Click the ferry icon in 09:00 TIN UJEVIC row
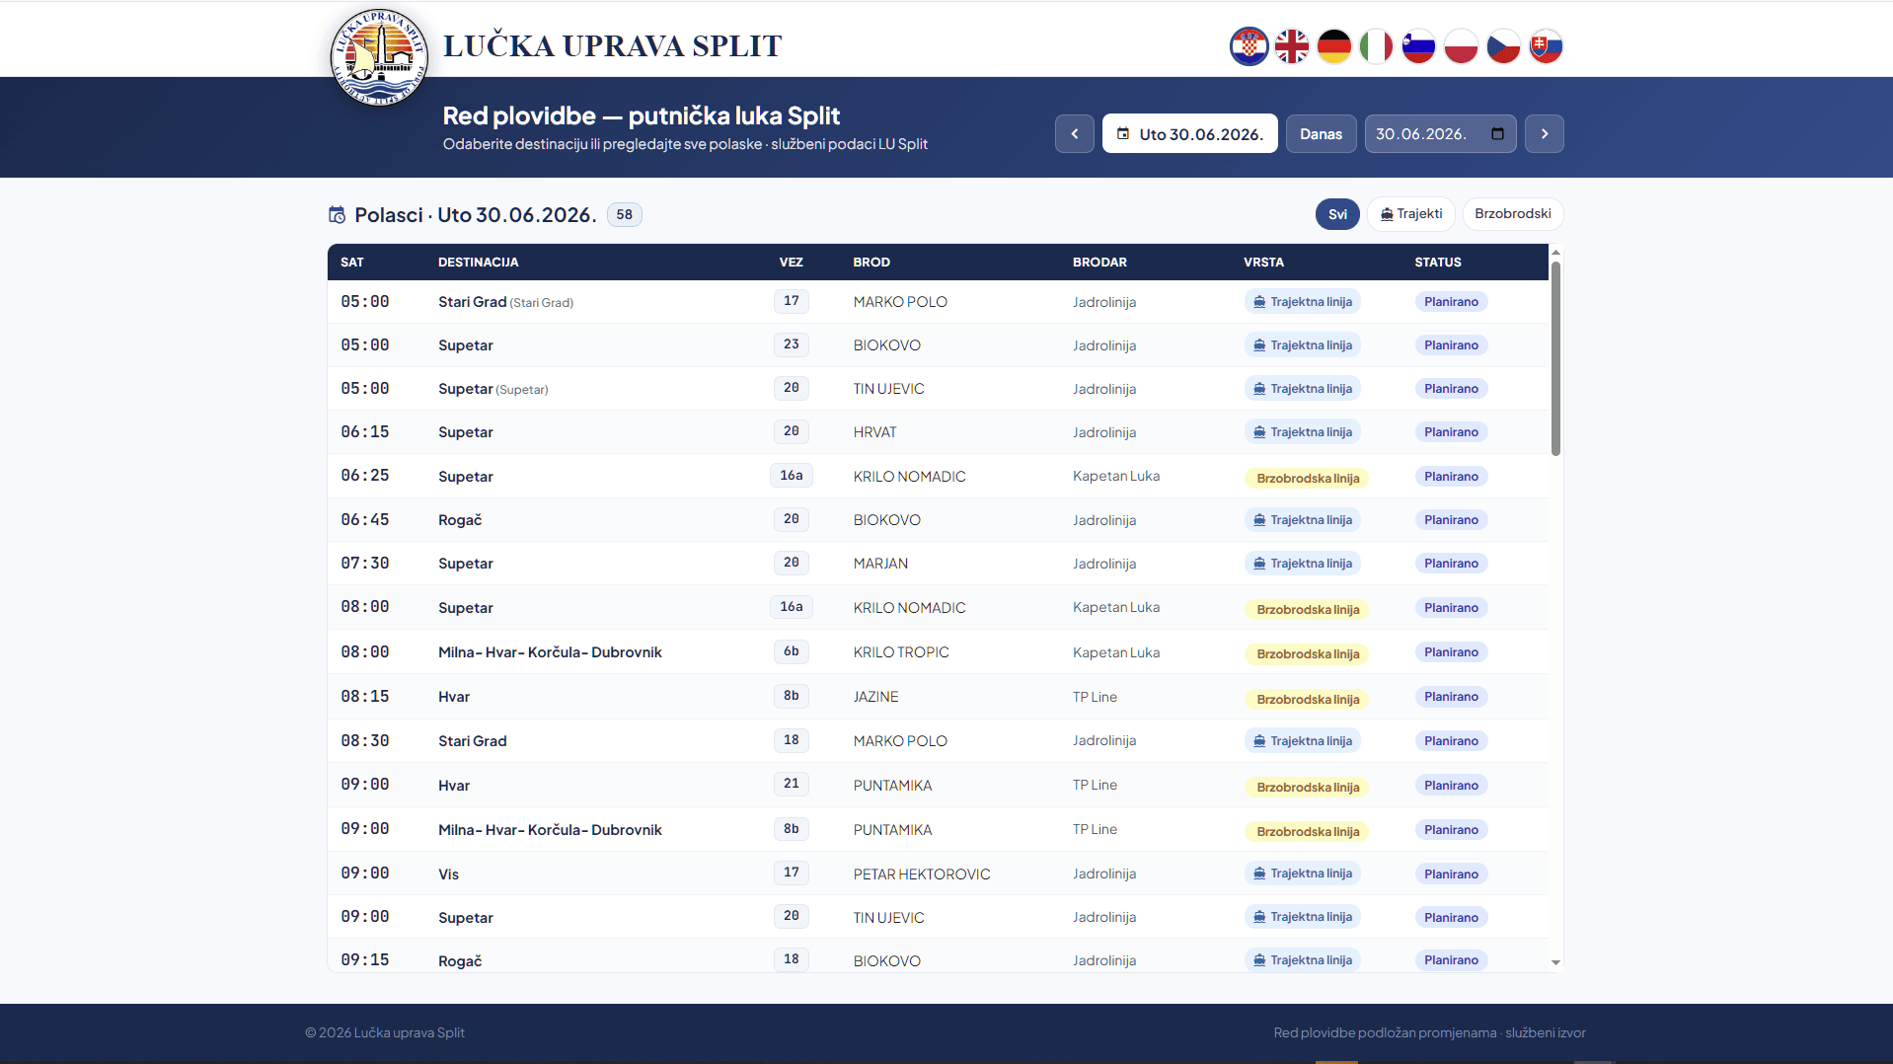The width and height of the screenshot is (1893, 1064). click(x=1259, y=917)
